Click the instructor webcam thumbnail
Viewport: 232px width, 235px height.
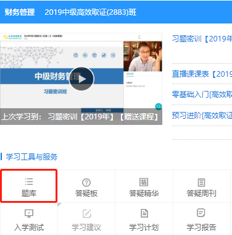(143, 56)
